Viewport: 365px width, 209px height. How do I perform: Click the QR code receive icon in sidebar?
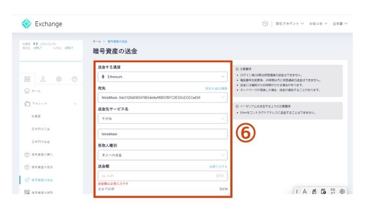coord(27,192)
